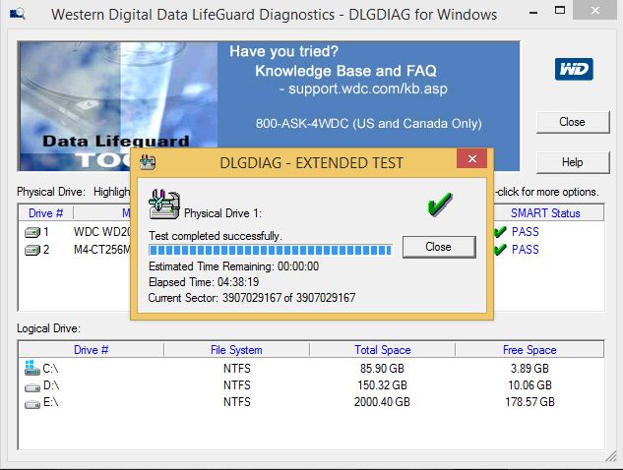This screenshot has height=470, width=623.
Task: Open Help in main window
Action: tap(573, 162)
